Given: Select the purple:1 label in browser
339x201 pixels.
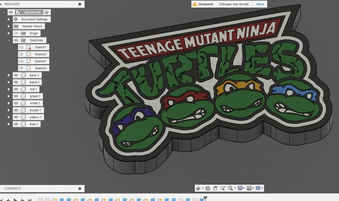Looking at the screenshot, I should pos(35,110).
